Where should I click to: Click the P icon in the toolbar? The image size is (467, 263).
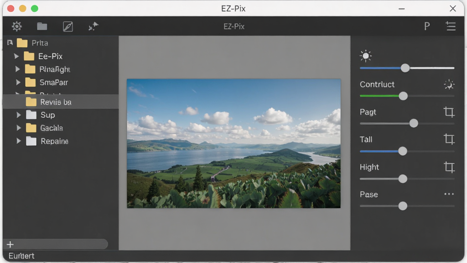click(427, 26)
